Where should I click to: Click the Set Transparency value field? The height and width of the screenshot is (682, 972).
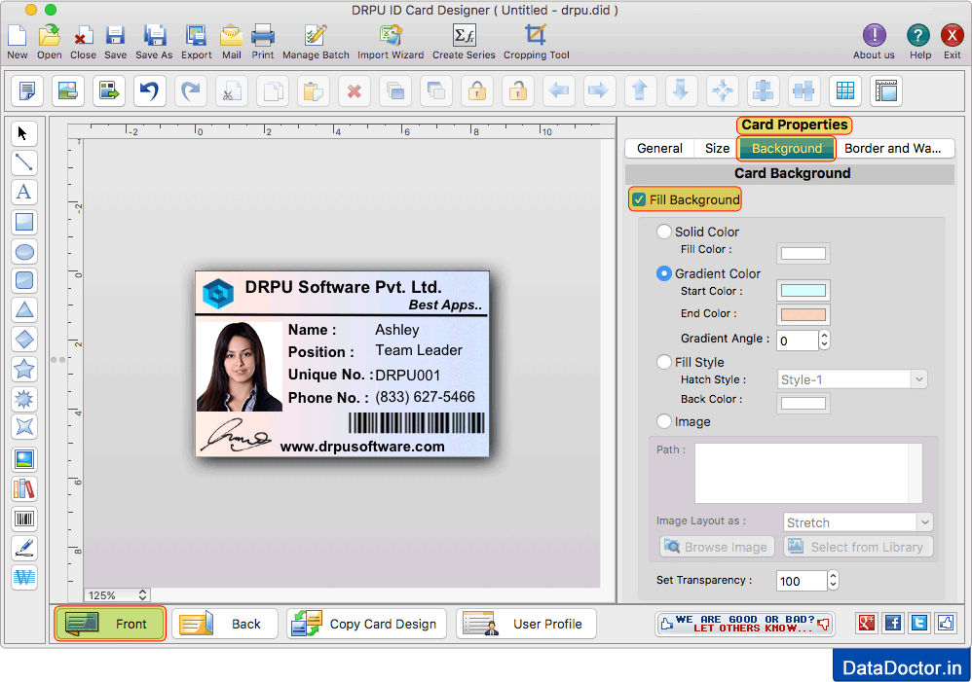coord(802,581)
